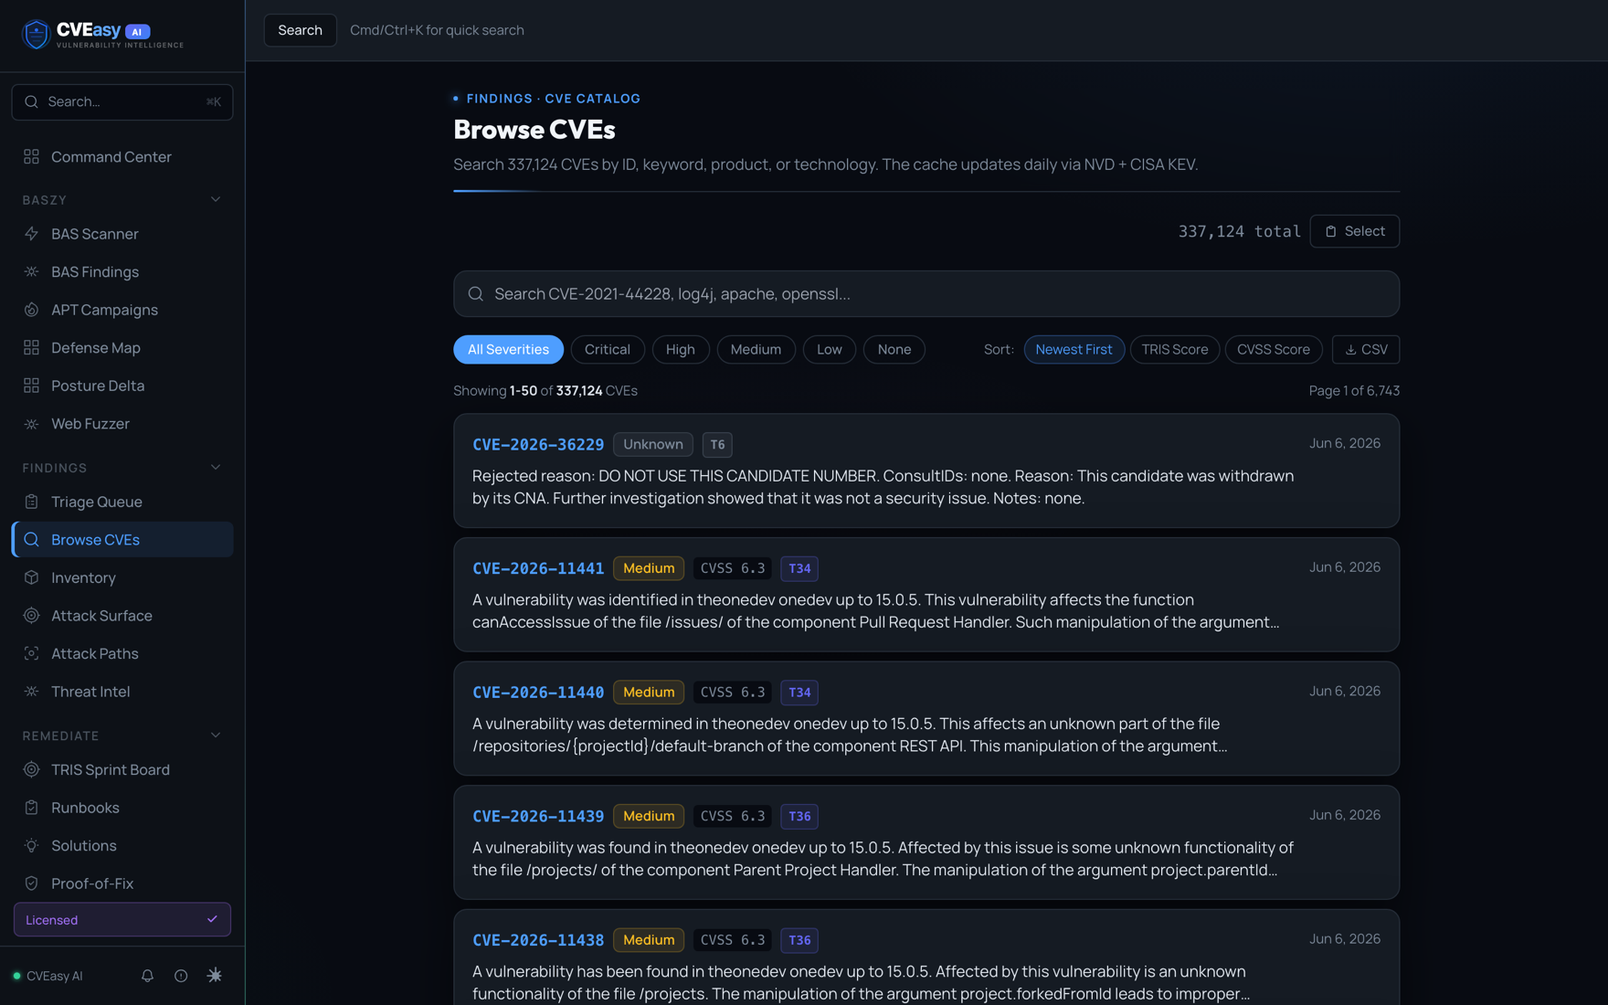Open Runbooks page
This screenshot has width=1608, height=1005.
pyautogui.click(x=122, y=808)
